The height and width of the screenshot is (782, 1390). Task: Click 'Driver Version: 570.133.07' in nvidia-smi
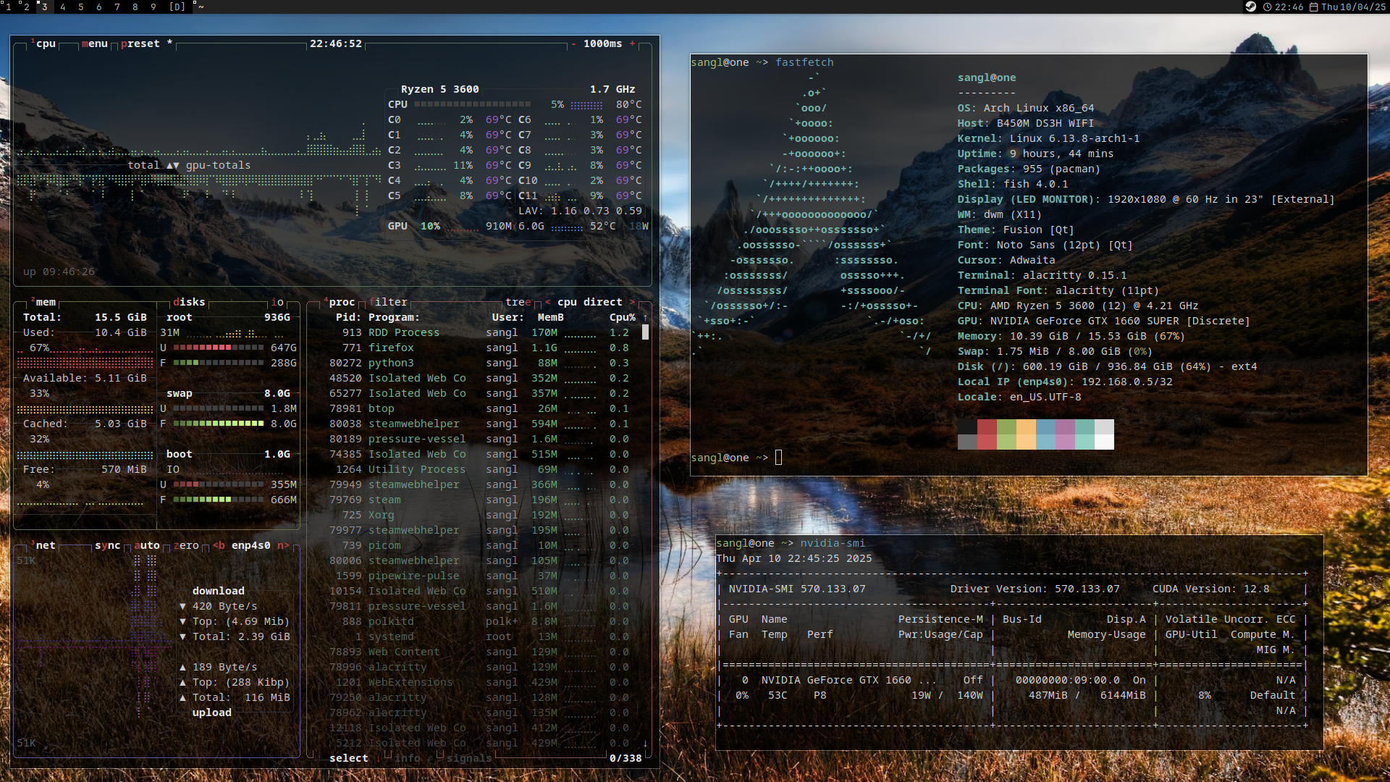click(x=1035, y=589)
